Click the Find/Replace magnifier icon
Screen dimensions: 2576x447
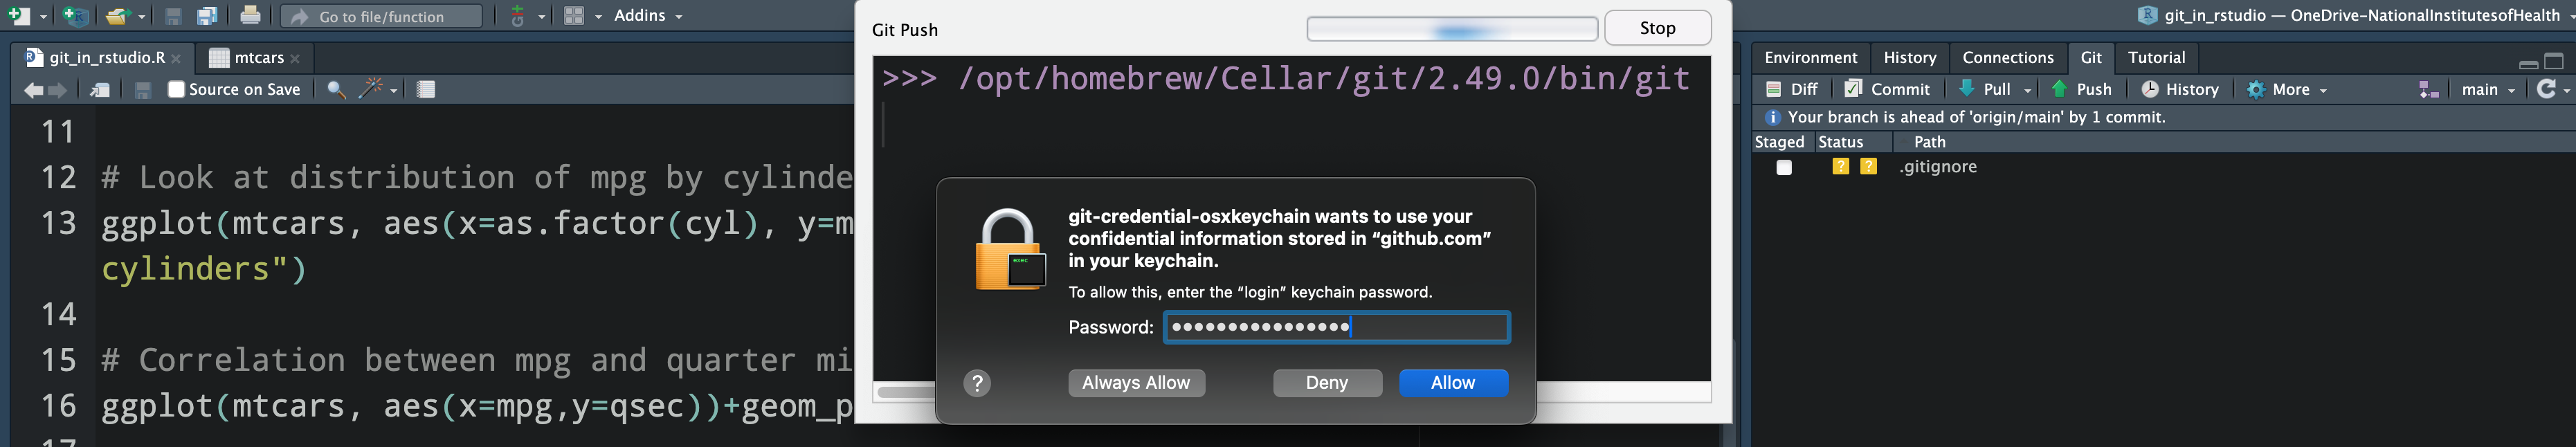click(337, 90)
